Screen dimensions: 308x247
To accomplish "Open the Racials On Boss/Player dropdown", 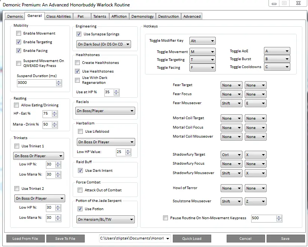I will [105, 111].
